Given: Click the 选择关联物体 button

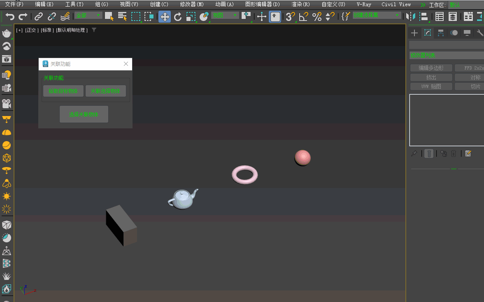Looking at the screenshot, I should point(84,114).
